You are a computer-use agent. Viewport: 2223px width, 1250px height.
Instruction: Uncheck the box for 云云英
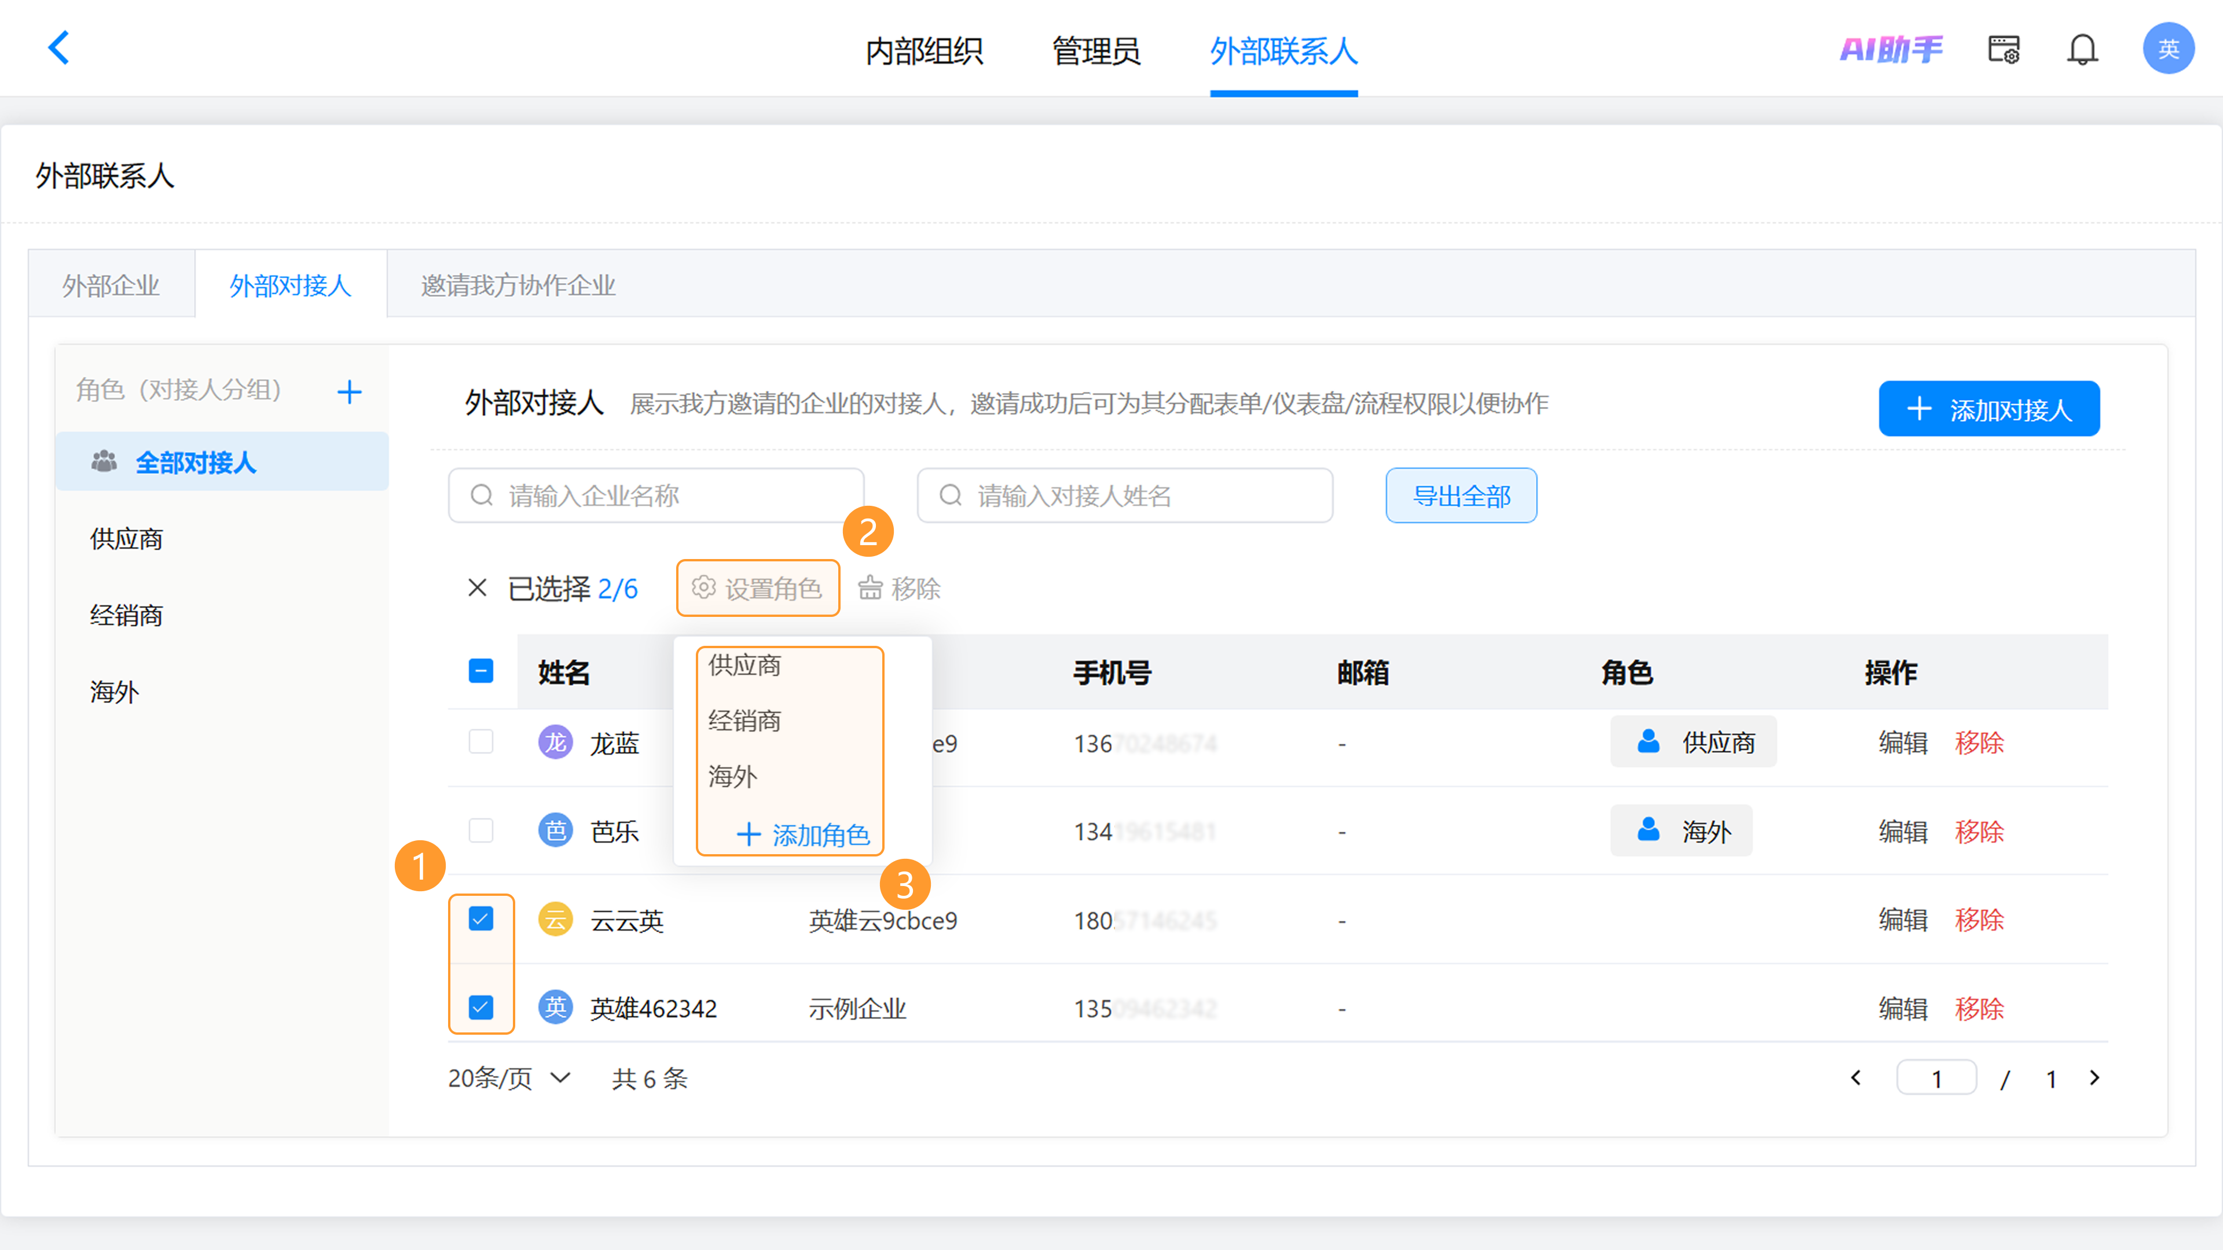click(x=480, y=920)
